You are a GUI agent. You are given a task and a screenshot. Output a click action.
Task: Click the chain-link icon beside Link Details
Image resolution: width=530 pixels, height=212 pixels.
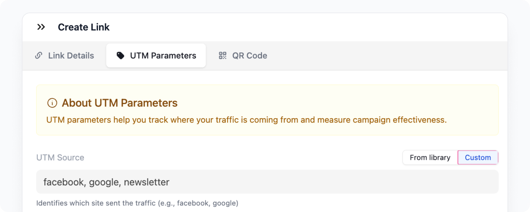pyautogui.click(x=39, y=55)
